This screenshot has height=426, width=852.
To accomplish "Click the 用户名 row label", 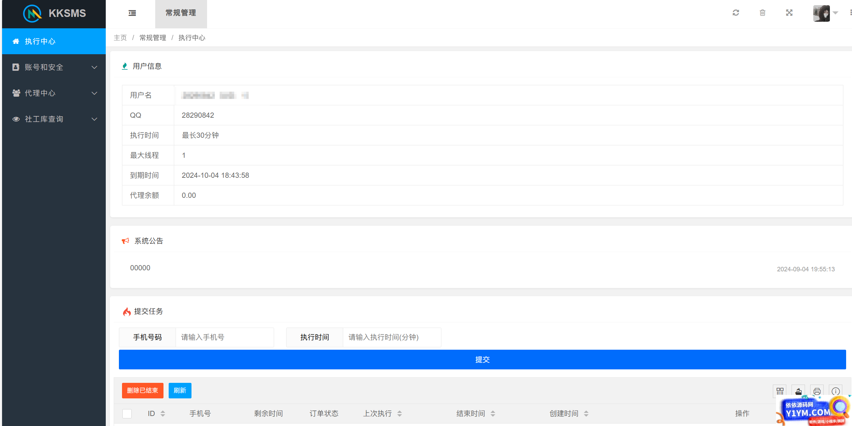I will coord(141,95).
